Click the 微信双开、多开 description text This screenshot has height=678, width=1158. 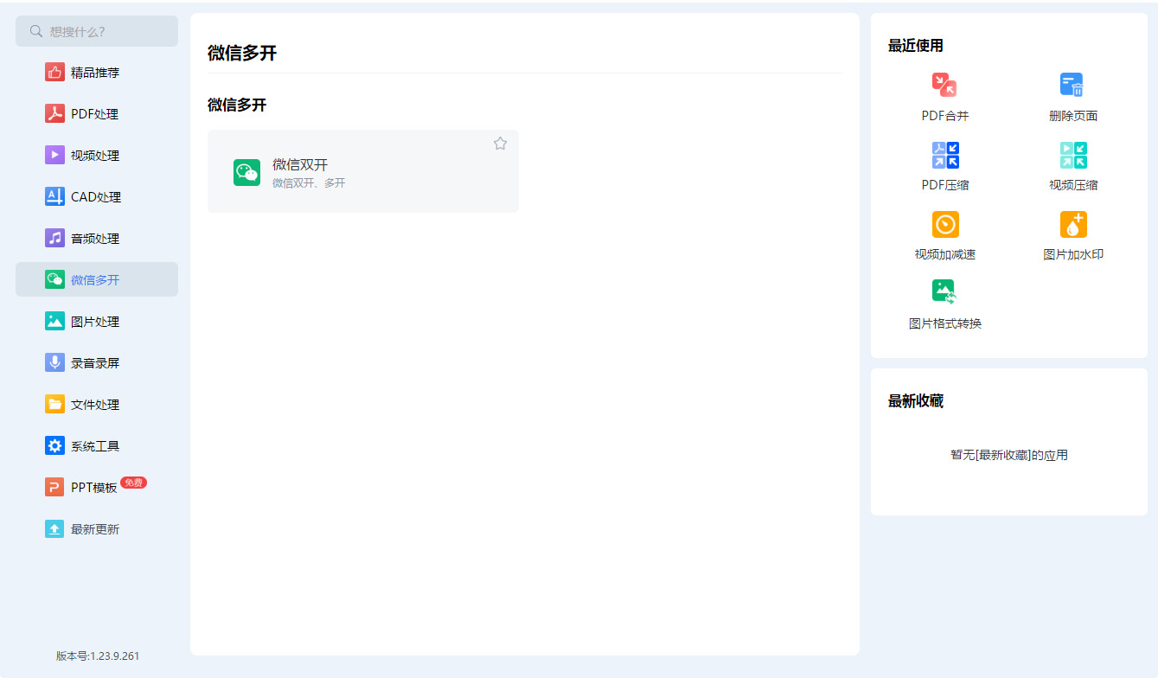click(x=309, y=183)
